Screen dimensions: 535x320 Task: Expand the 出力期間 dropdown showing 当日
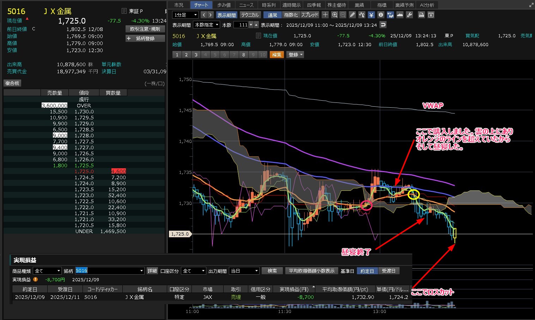pyautogui.click(x=244, y=271)
